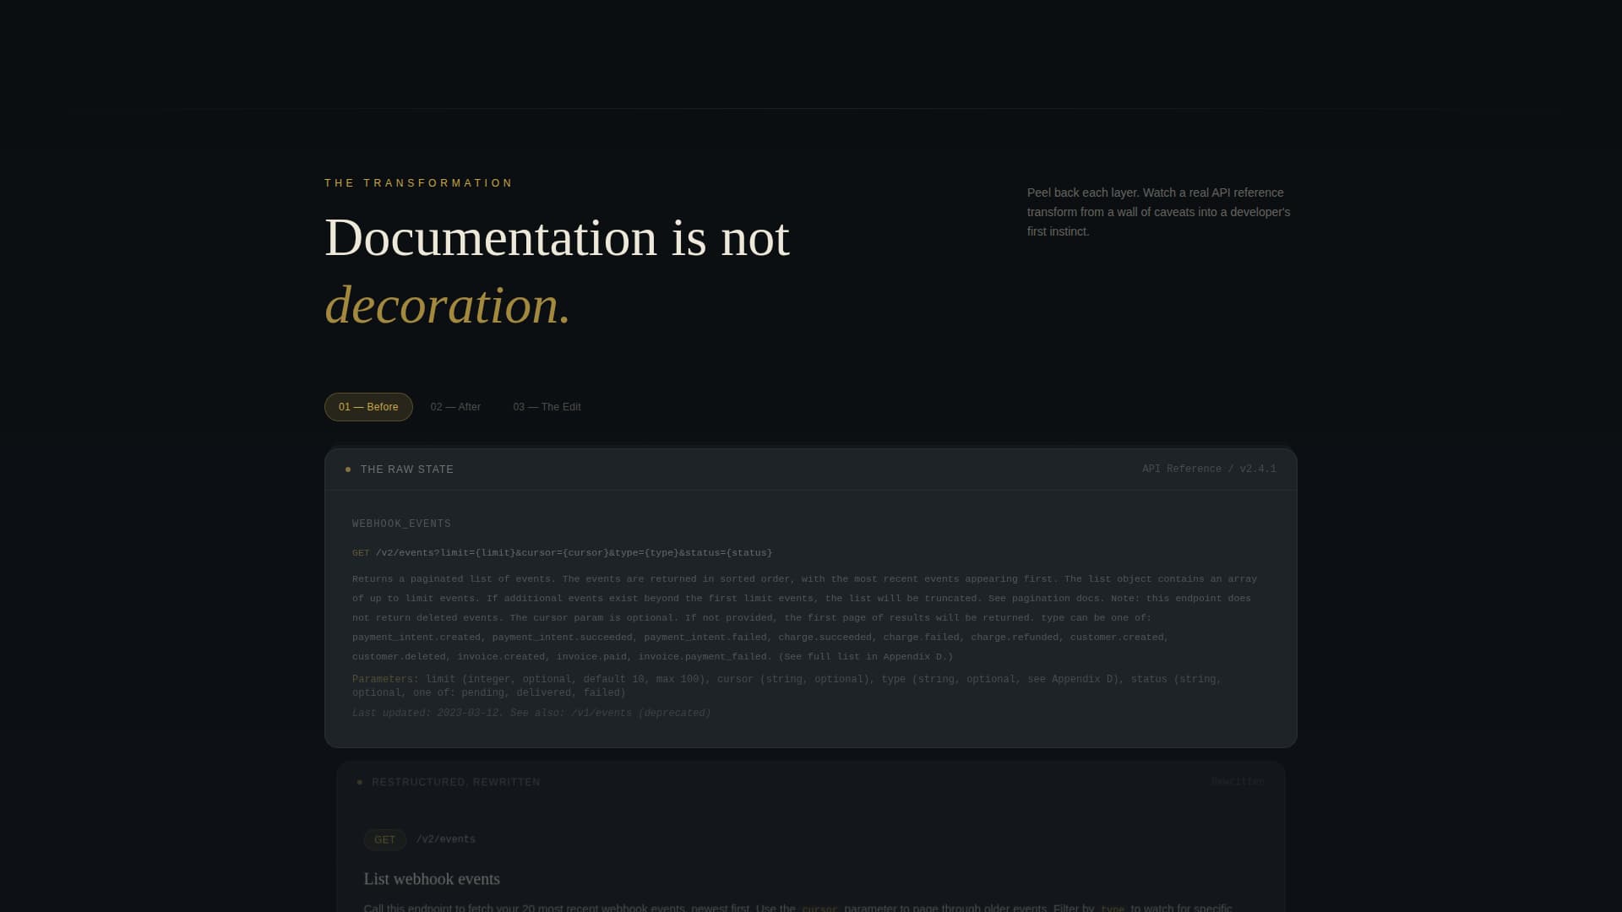This screenshot has height=912, width=1622.
Task: Click the /v2/events path in lower card
Action: pyautogui.click(x=445, y=839)
